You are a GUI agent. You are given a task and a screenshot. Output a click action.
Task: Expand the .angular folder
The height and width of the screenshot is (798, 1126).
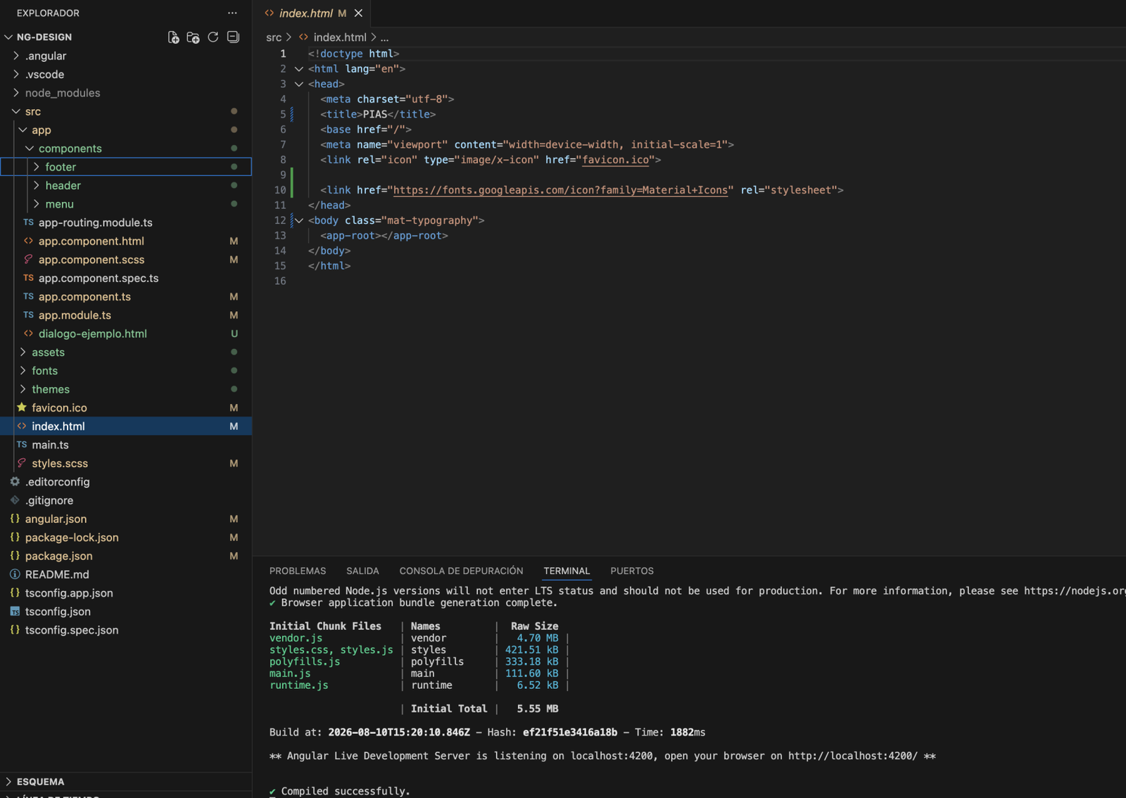pos(16,56)
